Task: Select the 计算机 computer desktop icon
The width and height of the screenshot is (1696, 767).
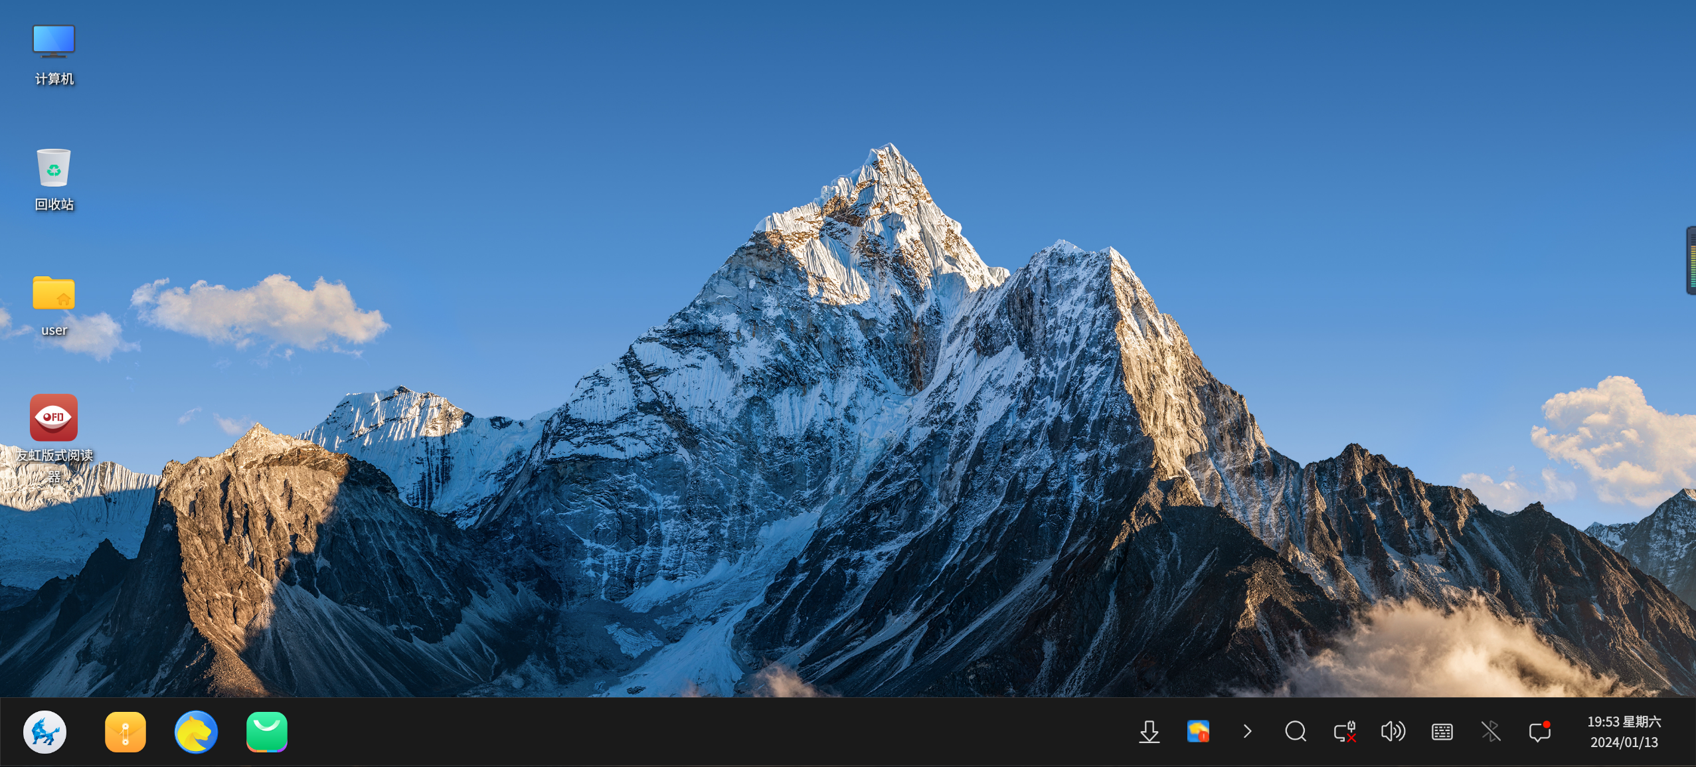Action: pyautogui.click(x=54, y=42)
